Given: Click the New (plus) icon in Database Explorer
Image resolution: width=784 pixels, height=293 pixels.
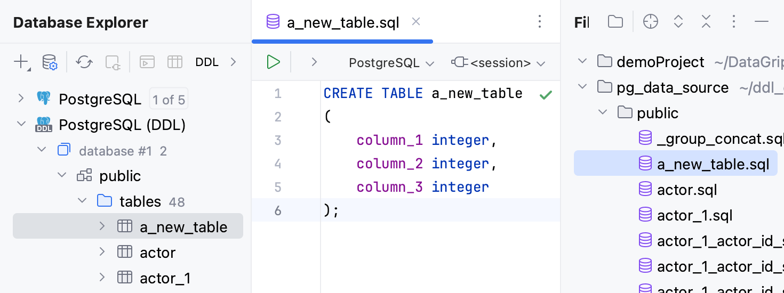Looking at the screenshot, I should pos(20,62).
